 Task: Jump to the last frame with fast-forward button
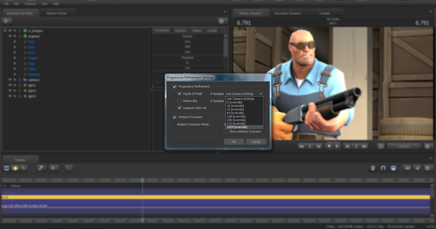[364, 146]
